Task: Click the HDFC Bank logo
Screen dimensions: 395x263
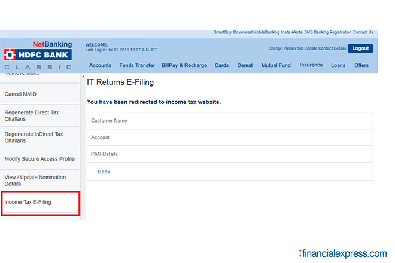Action: tap(37, 55)
